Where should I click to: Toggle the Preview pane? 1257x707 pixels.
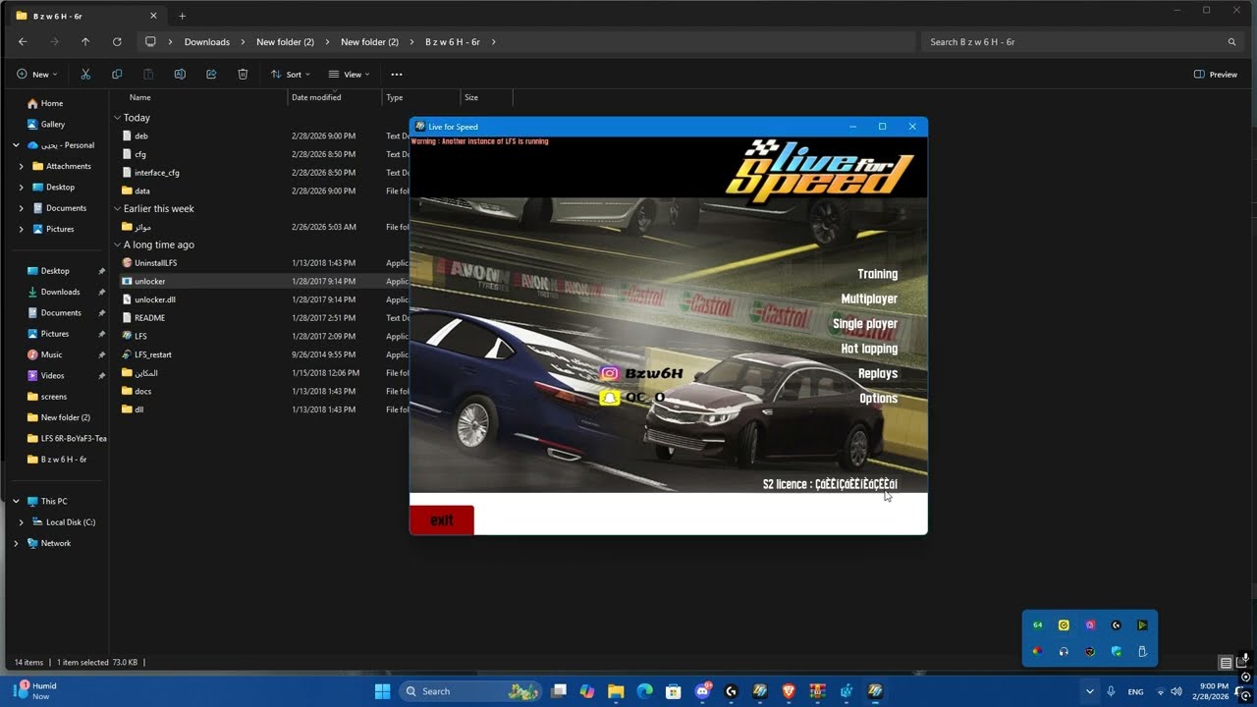tap(1216, 75)
